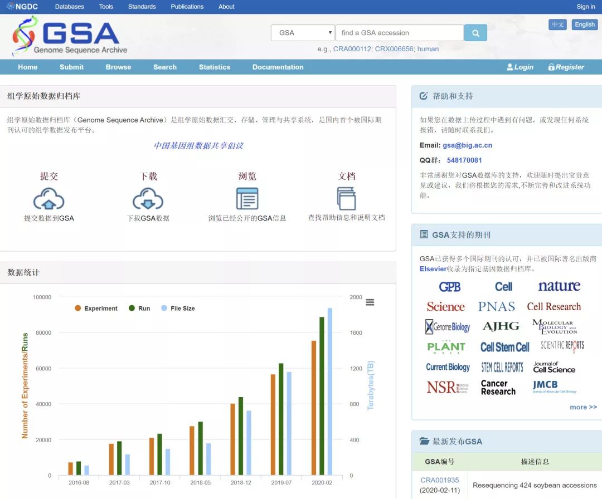Switch to the Statistics tab
This screenshot has height=499, width=602.
[x=214, y=67]
